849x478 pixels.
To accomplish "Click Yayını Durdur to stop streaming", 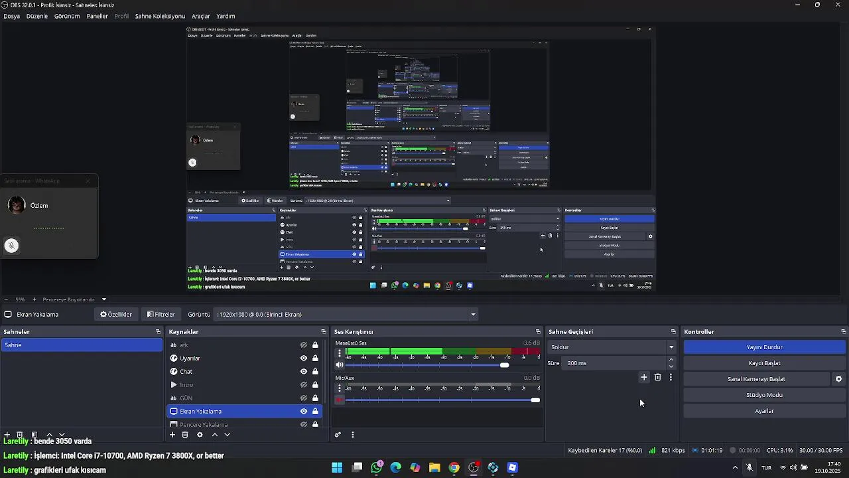I will click(765, 347).
